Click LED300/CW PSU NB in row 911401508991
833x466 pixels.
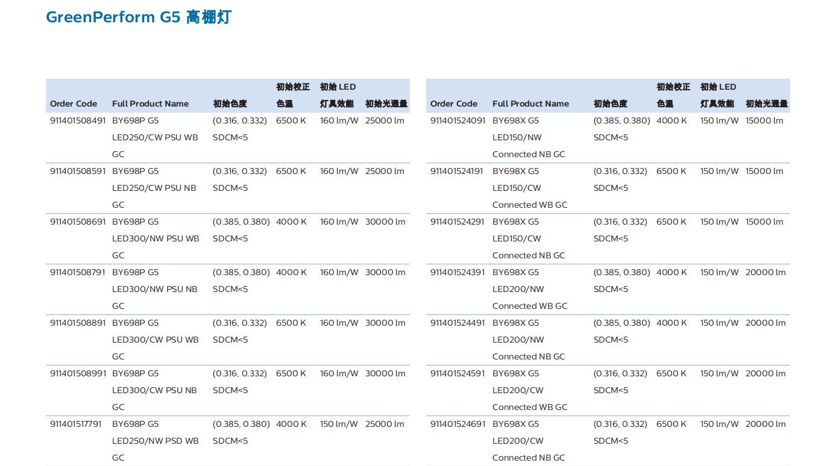pyautogui.click(x=154, y=390)
